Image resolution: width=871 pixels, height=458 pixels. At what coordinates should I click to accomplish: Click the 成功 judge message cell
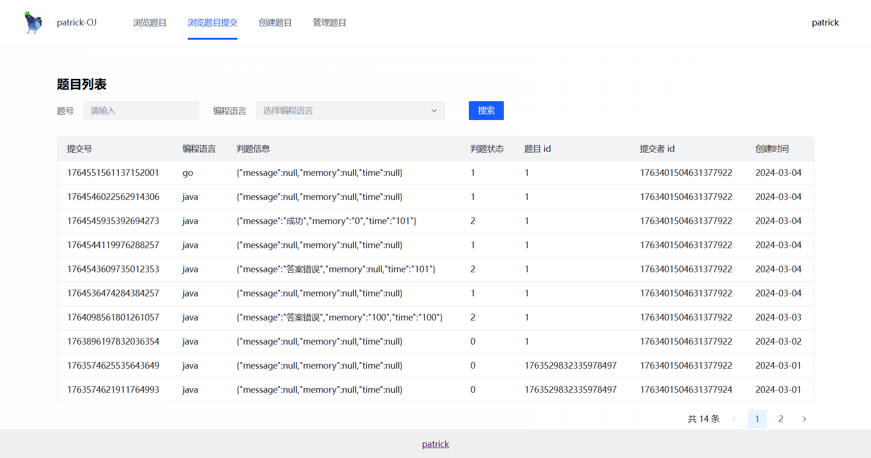326,221
